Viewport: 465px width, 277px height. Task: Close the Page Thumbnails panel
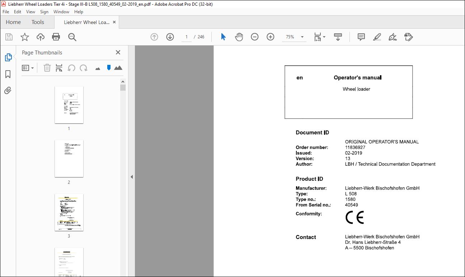(x=118, y=52)
